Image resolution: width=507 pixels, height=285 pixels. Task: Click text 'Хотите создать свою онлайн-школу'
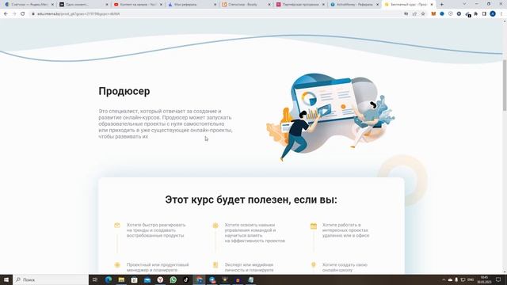point(345,268)
